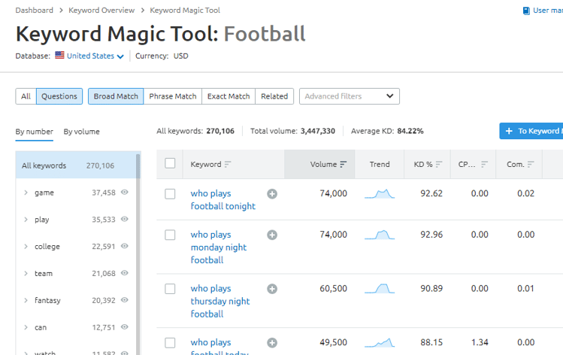Sort by Volume column sort icon
563x355 pixels.
[x=344, y=164]
